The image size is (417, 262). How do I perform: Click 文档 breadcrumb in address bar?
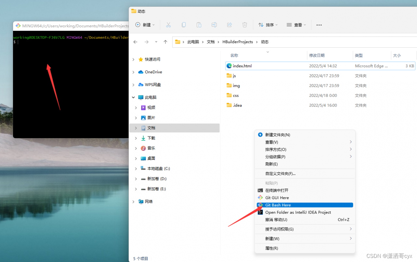click(211, 42)
